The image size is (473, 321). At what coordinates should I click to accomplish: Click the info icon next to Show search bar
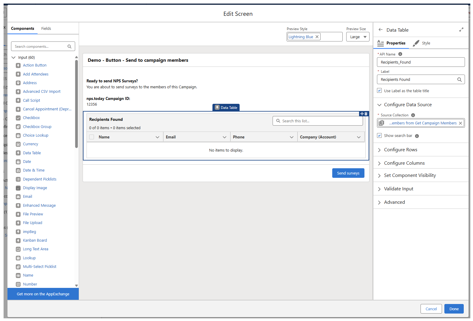(x=417, y=136)
